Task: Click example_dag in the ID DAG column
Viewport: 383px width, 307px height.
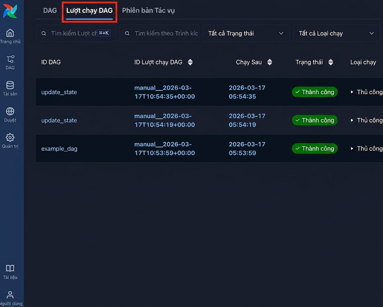Action: (60, 149)
